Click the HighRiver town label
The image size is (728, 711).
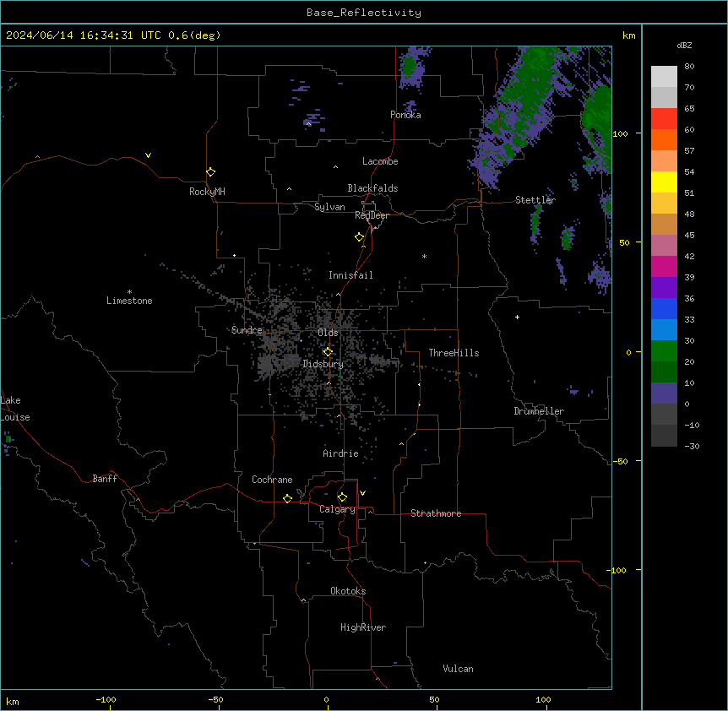tap(363, 627)
